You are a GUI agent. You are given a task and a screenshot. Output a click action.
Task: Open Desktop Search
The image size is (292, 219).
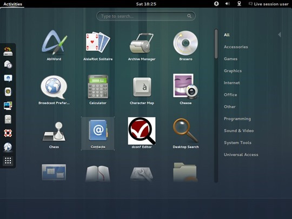(185, 134)
